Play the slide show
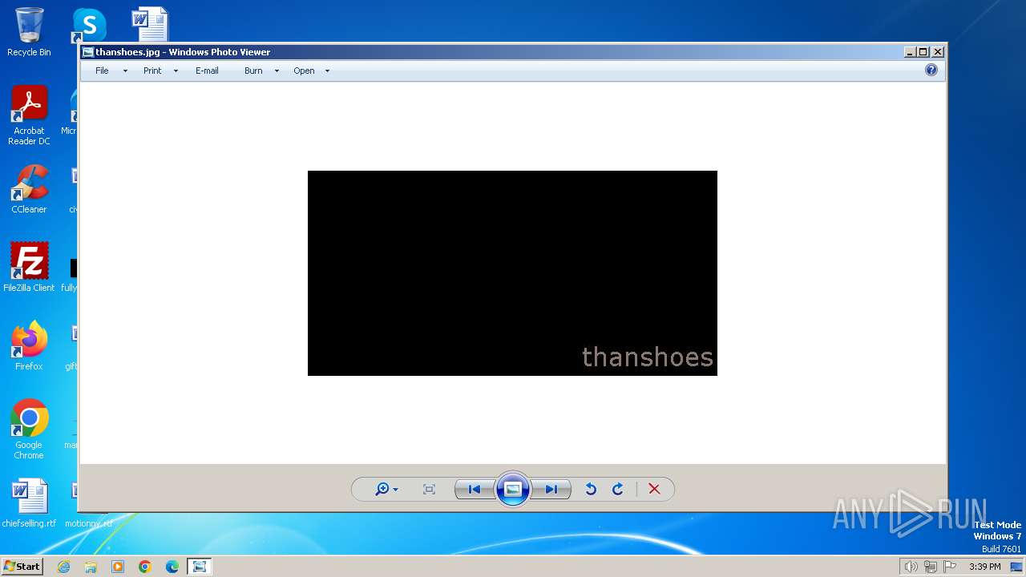Screen dimensions: 1026x577 [513, 489]
